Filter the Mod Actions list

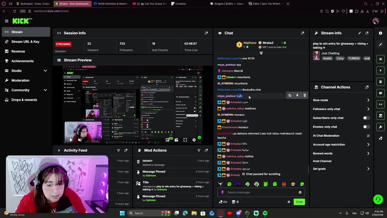[x=199, y=150]
